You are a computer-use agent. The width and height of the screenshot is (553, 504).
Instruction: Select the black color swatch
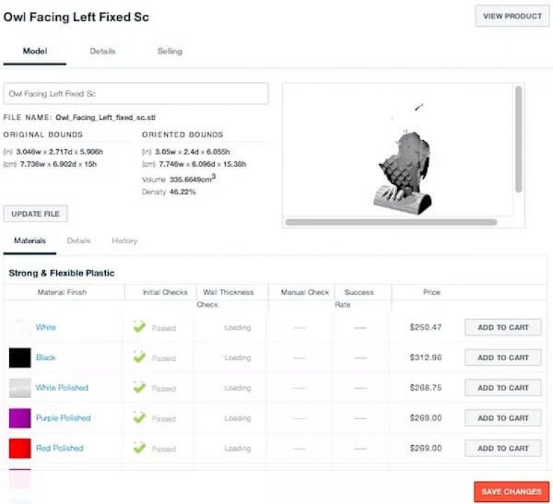(20, 357)
